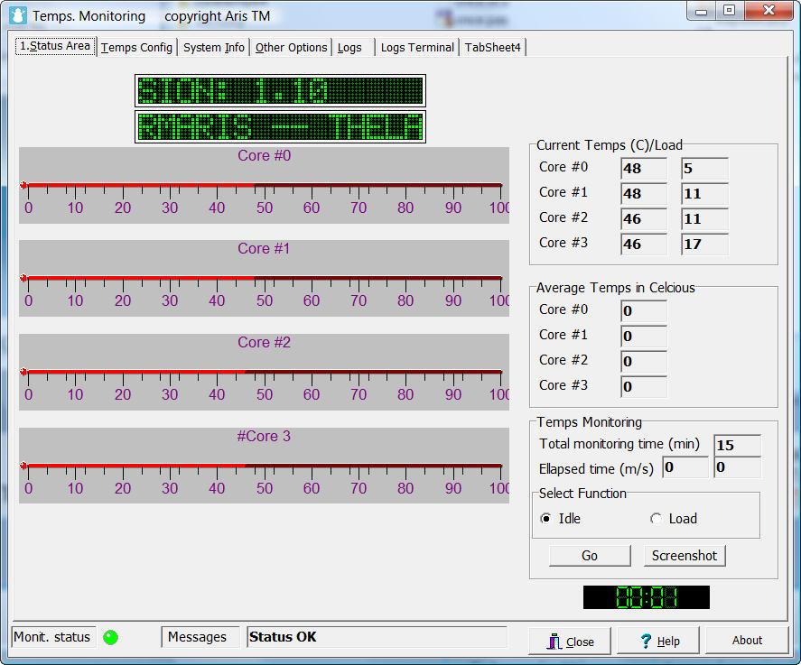Click Core #1 load value field
The image size is (801, 665).
704,193
